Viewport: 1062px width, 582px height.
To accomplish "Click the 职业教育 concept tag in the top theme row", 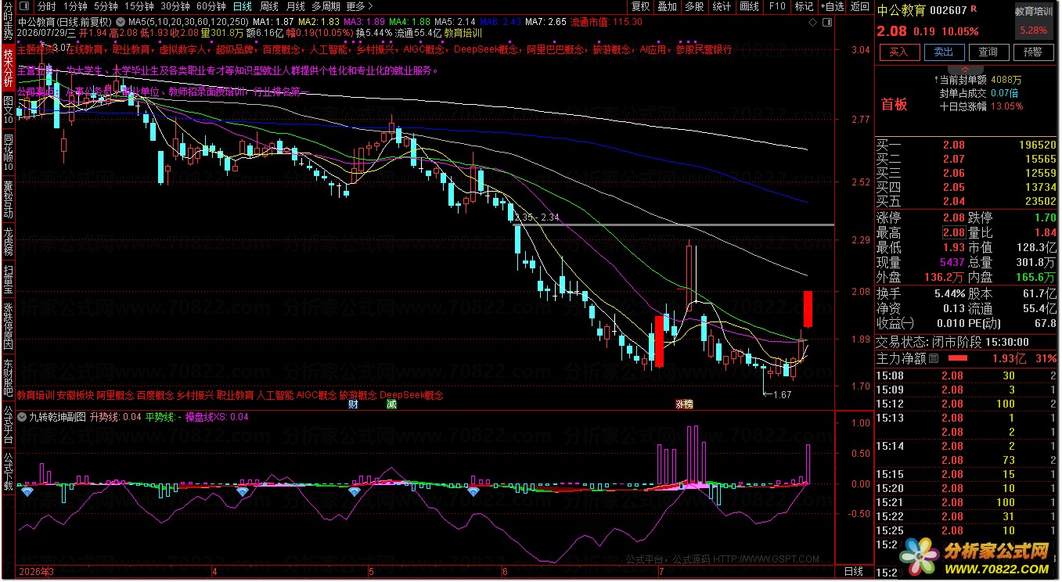I will [x=131, y=49].
